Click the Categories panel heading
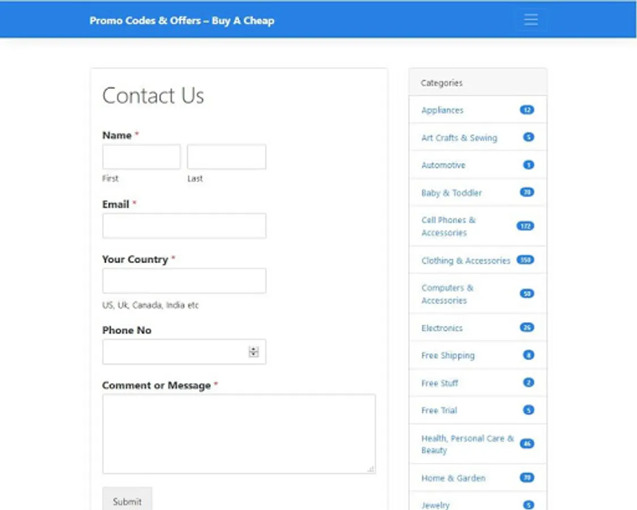Viewport: 637px width, 510px height. pyautogui.click(x=441, y=83)
